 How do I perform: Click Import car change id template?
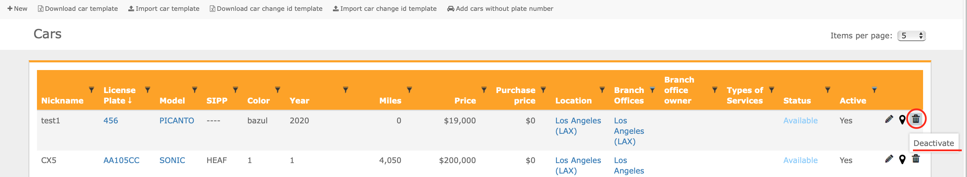pyautogui.click(x=384, y=9)
